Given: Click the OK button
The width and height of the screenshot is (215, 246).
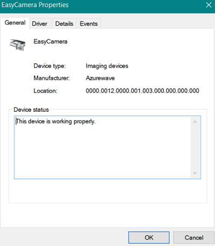Looking at the screenshot, I should 149,237.
